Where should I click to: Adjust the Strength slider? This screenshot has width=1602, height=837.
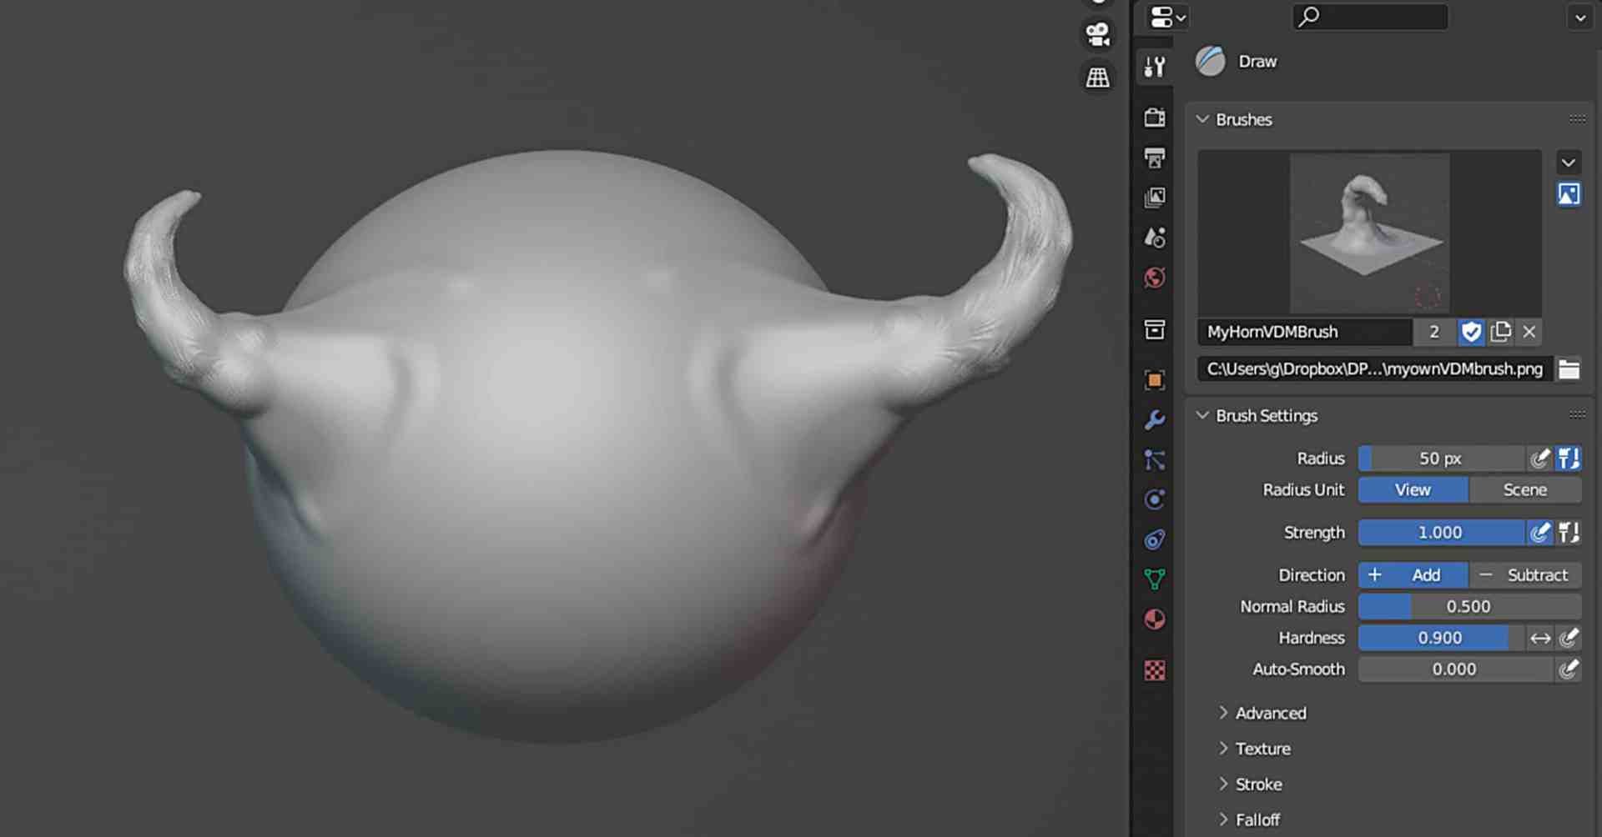[1443, 532]
